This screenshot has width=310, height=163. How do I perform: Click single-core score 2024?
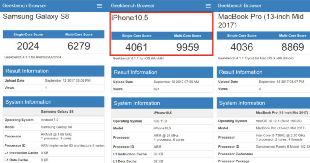pyautogui.click(x=28, y=46)
